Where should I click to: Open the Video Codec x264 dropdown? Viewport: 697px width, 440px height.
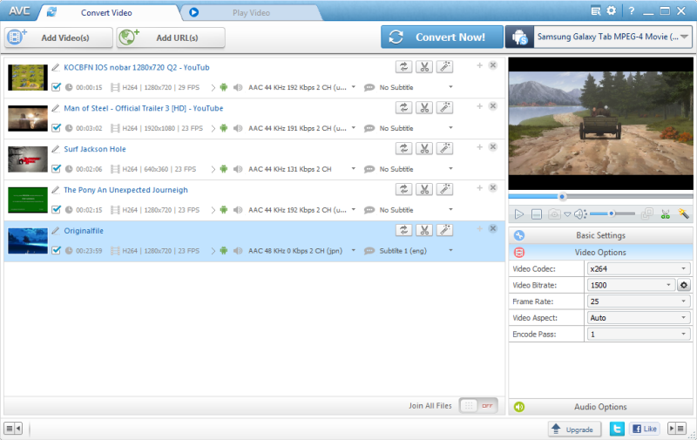(639, 268)
